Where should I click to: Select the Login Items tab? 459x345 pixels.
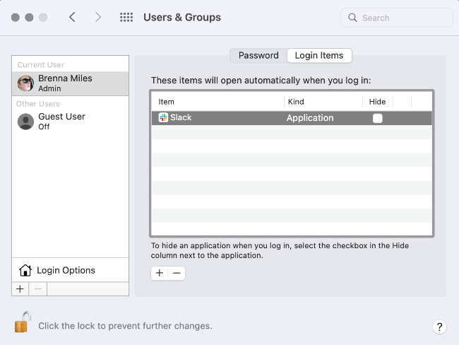pos(319,56)
